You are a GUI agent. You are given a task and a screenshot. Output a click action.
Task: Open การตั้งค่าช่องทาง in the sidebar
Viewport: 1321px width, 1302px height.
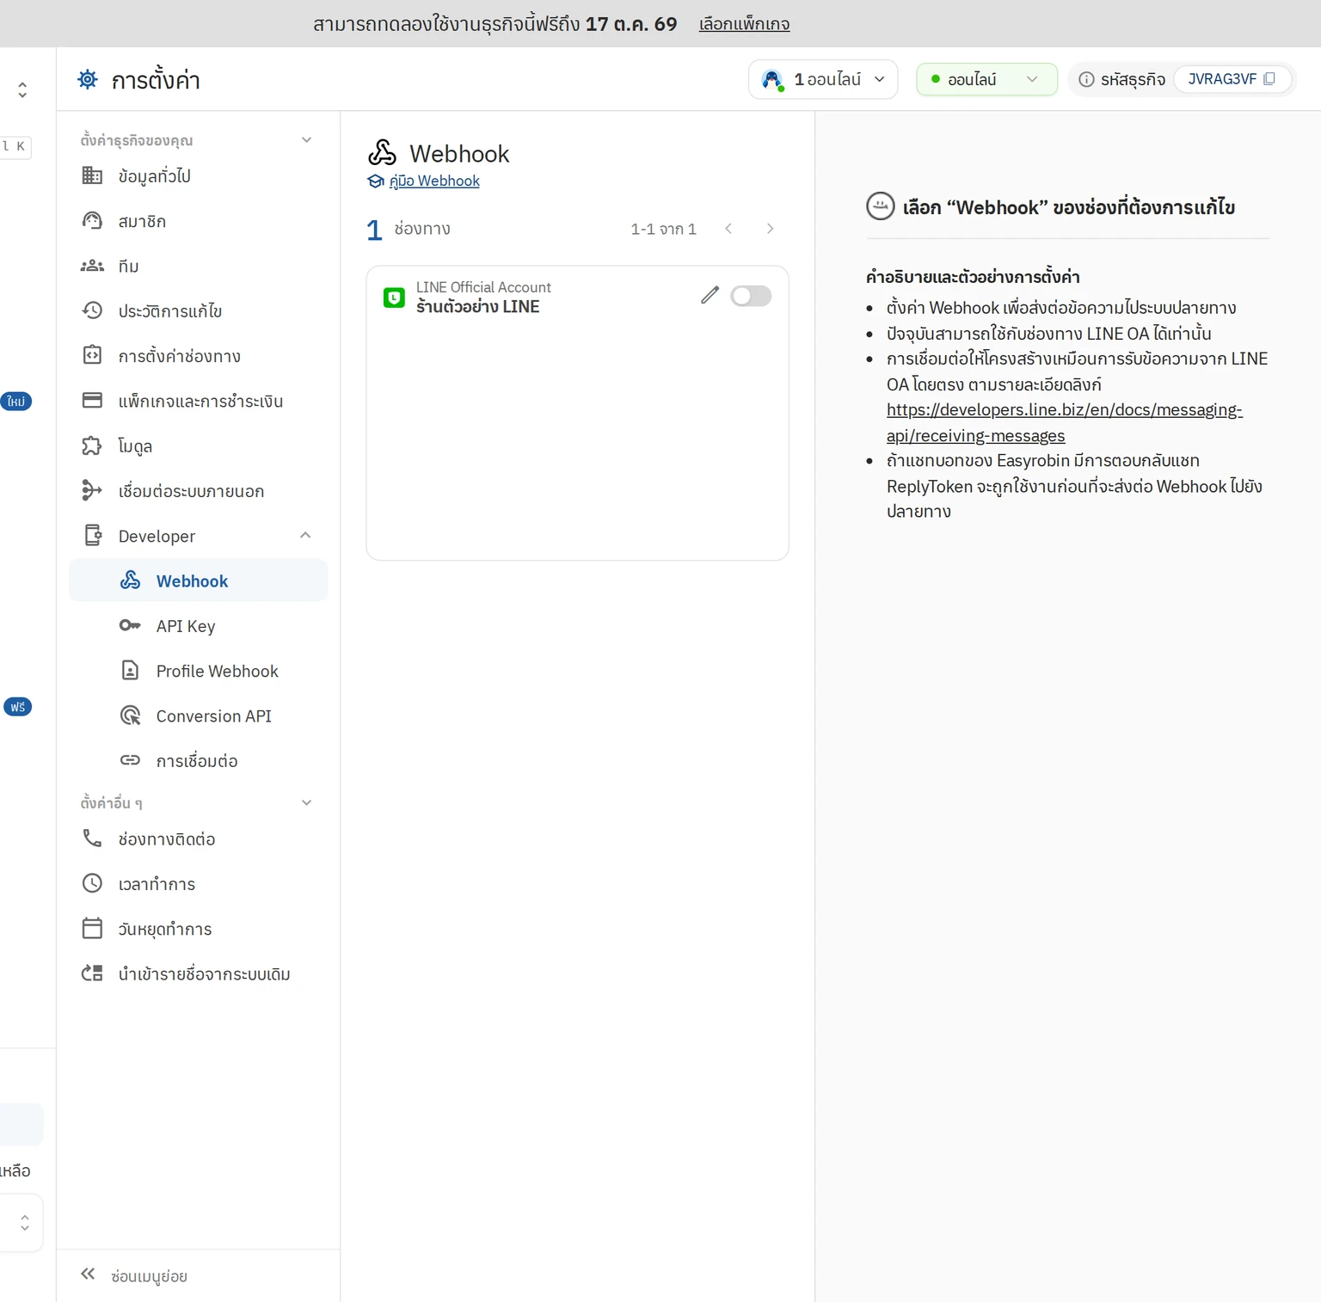198,356
